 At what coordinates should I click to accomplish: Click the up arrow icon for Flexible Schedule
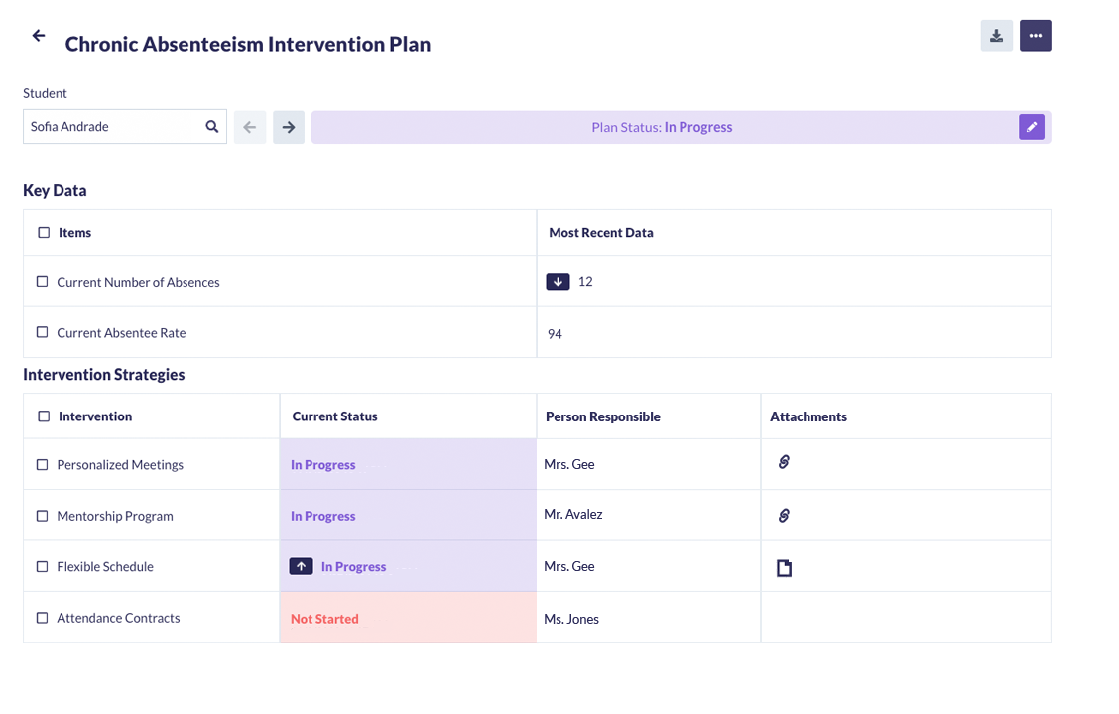tap(301, 566)
